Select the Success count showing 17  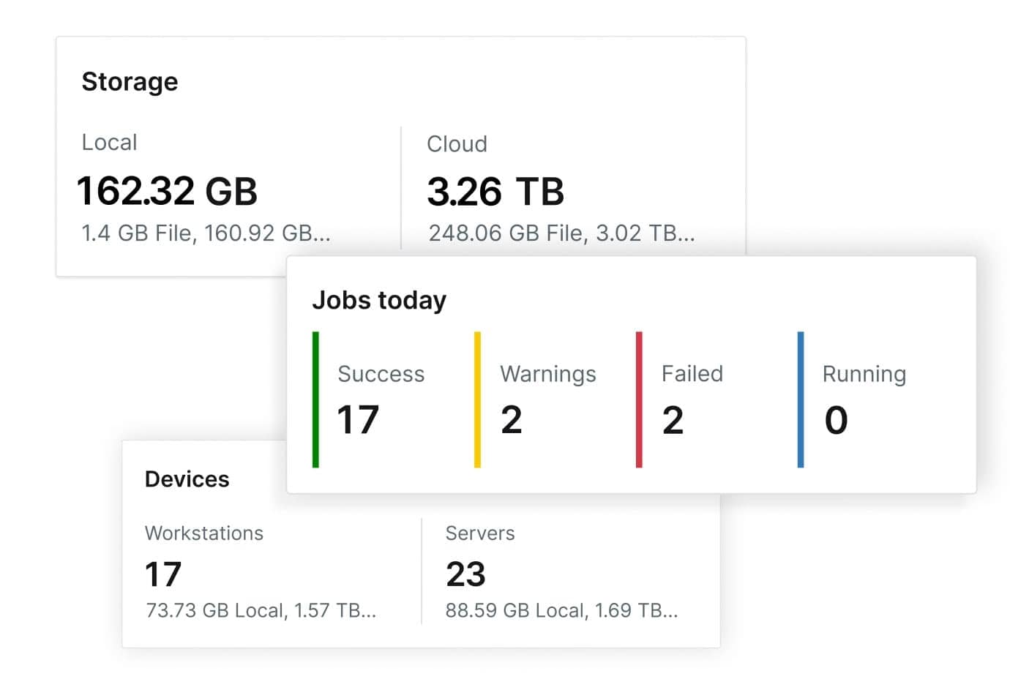click(x=356, y=419)
